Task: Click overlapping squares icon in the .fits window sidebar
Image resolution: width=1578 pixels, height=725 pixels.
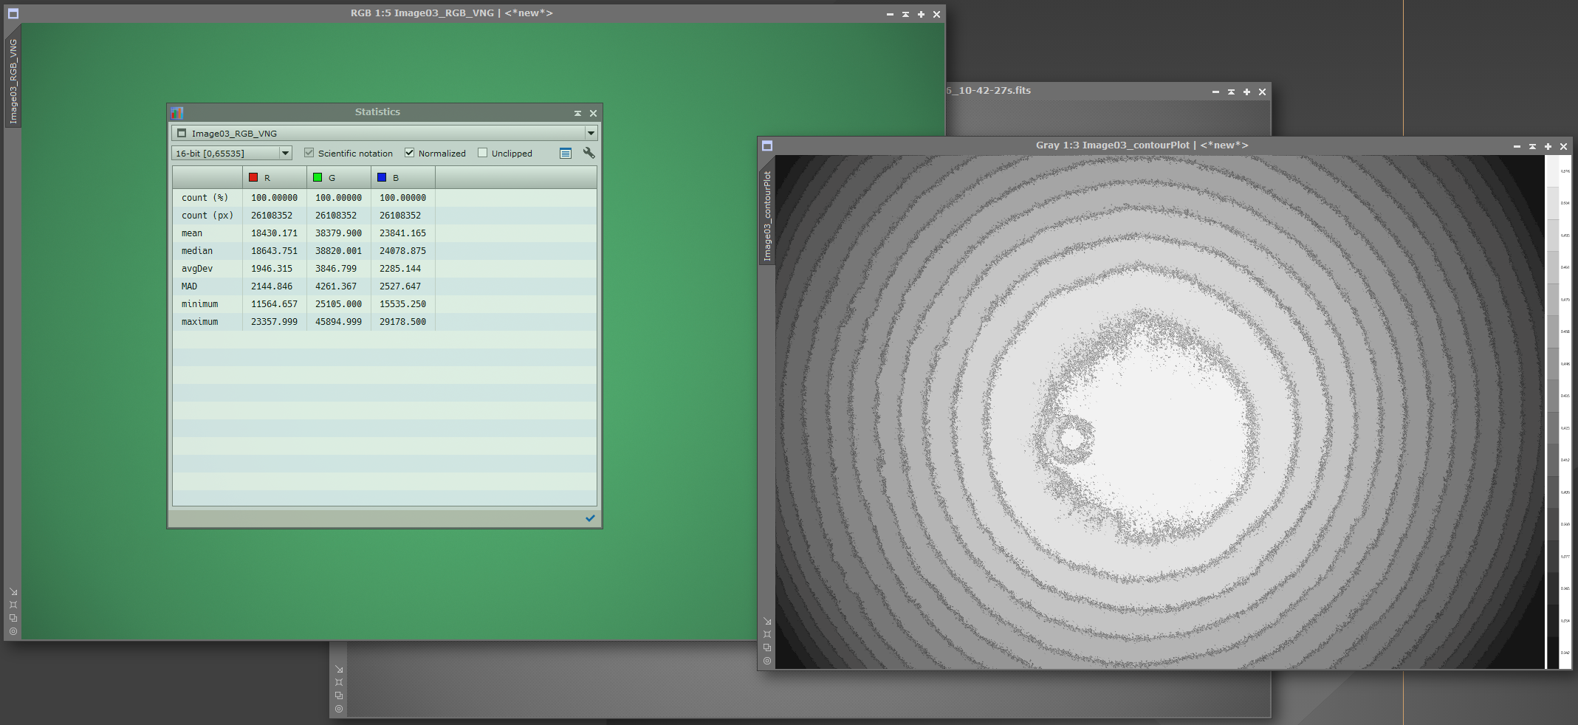Action: coord(339,695)
